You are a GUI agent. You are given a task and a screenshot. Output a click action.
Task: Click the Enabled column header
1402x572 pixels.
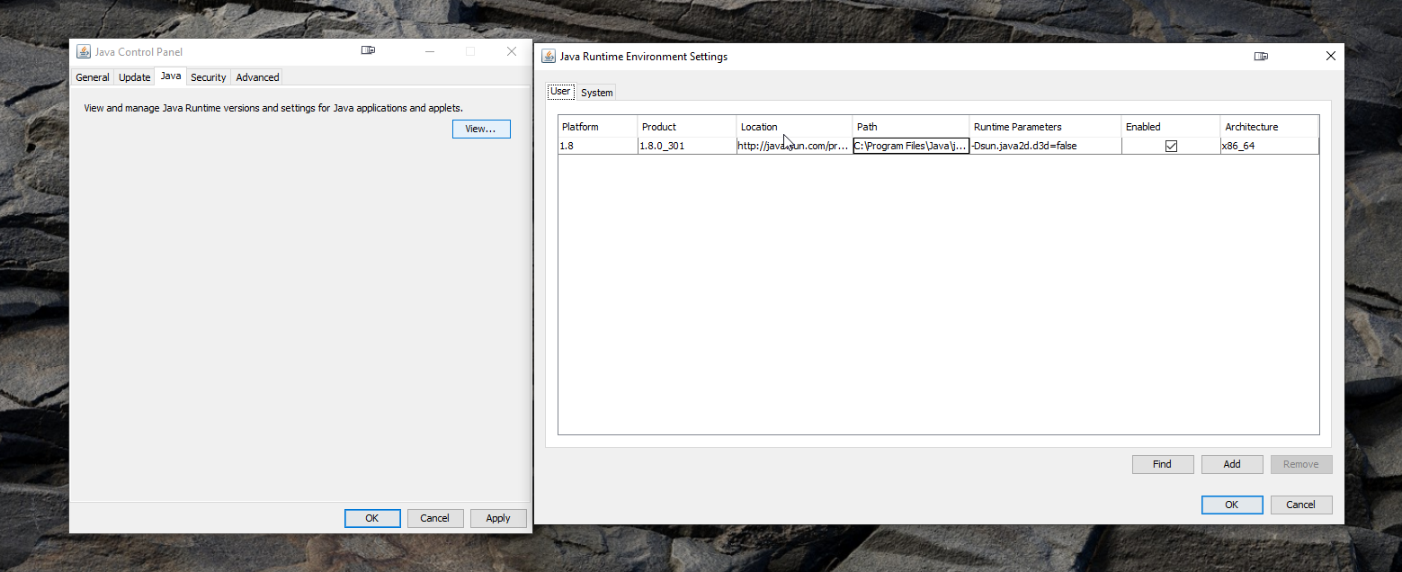pyautogui.click(x=1171, y=127)
